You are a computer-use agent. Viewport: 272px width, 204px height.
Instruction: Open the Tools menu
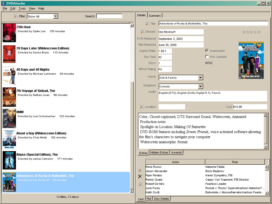pos(22,8)
